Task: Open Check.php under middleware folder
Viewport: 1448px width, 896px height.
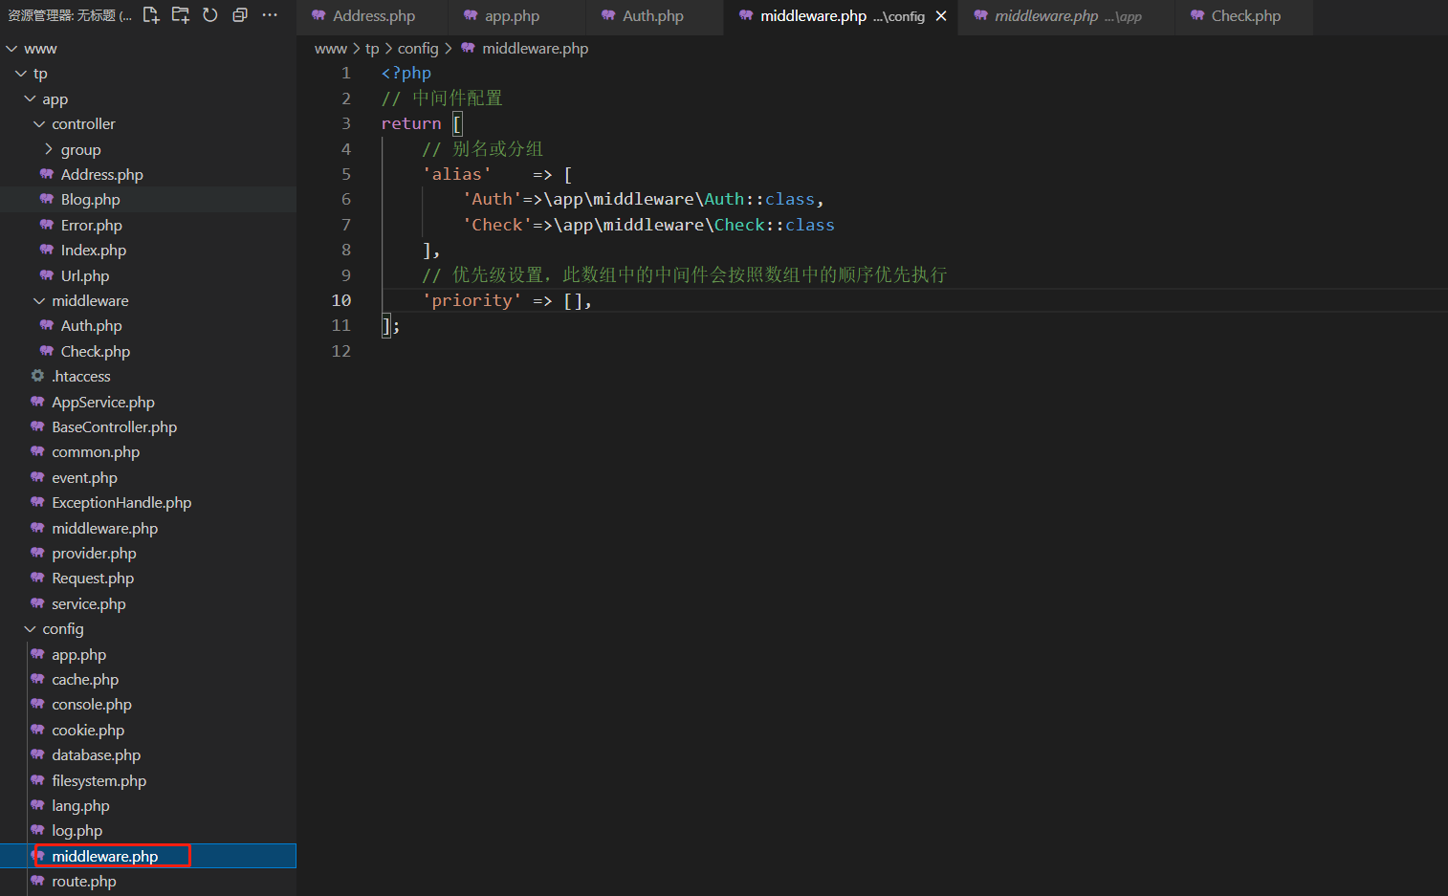Action: [x=148, y=352]
